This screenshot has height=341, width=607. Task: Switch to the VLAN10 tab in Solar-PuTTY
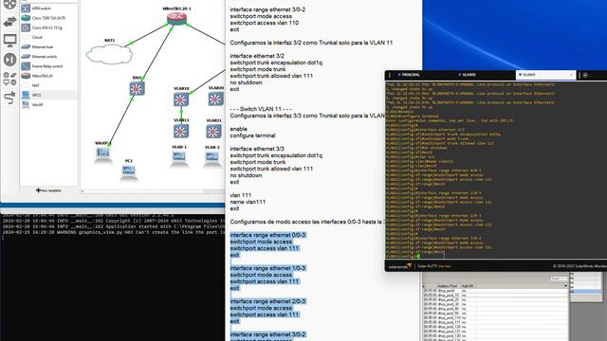click(x=468, y=75)
